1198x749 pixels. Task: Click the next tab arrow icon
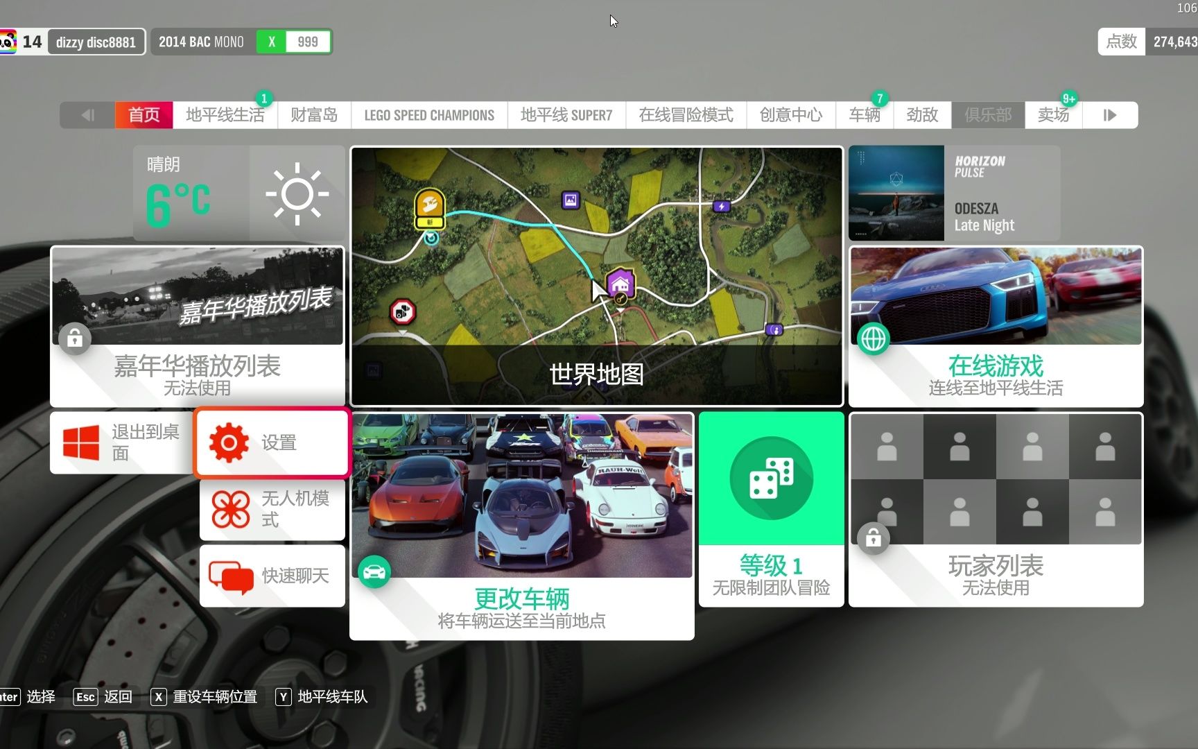[x=1110, y=115]
